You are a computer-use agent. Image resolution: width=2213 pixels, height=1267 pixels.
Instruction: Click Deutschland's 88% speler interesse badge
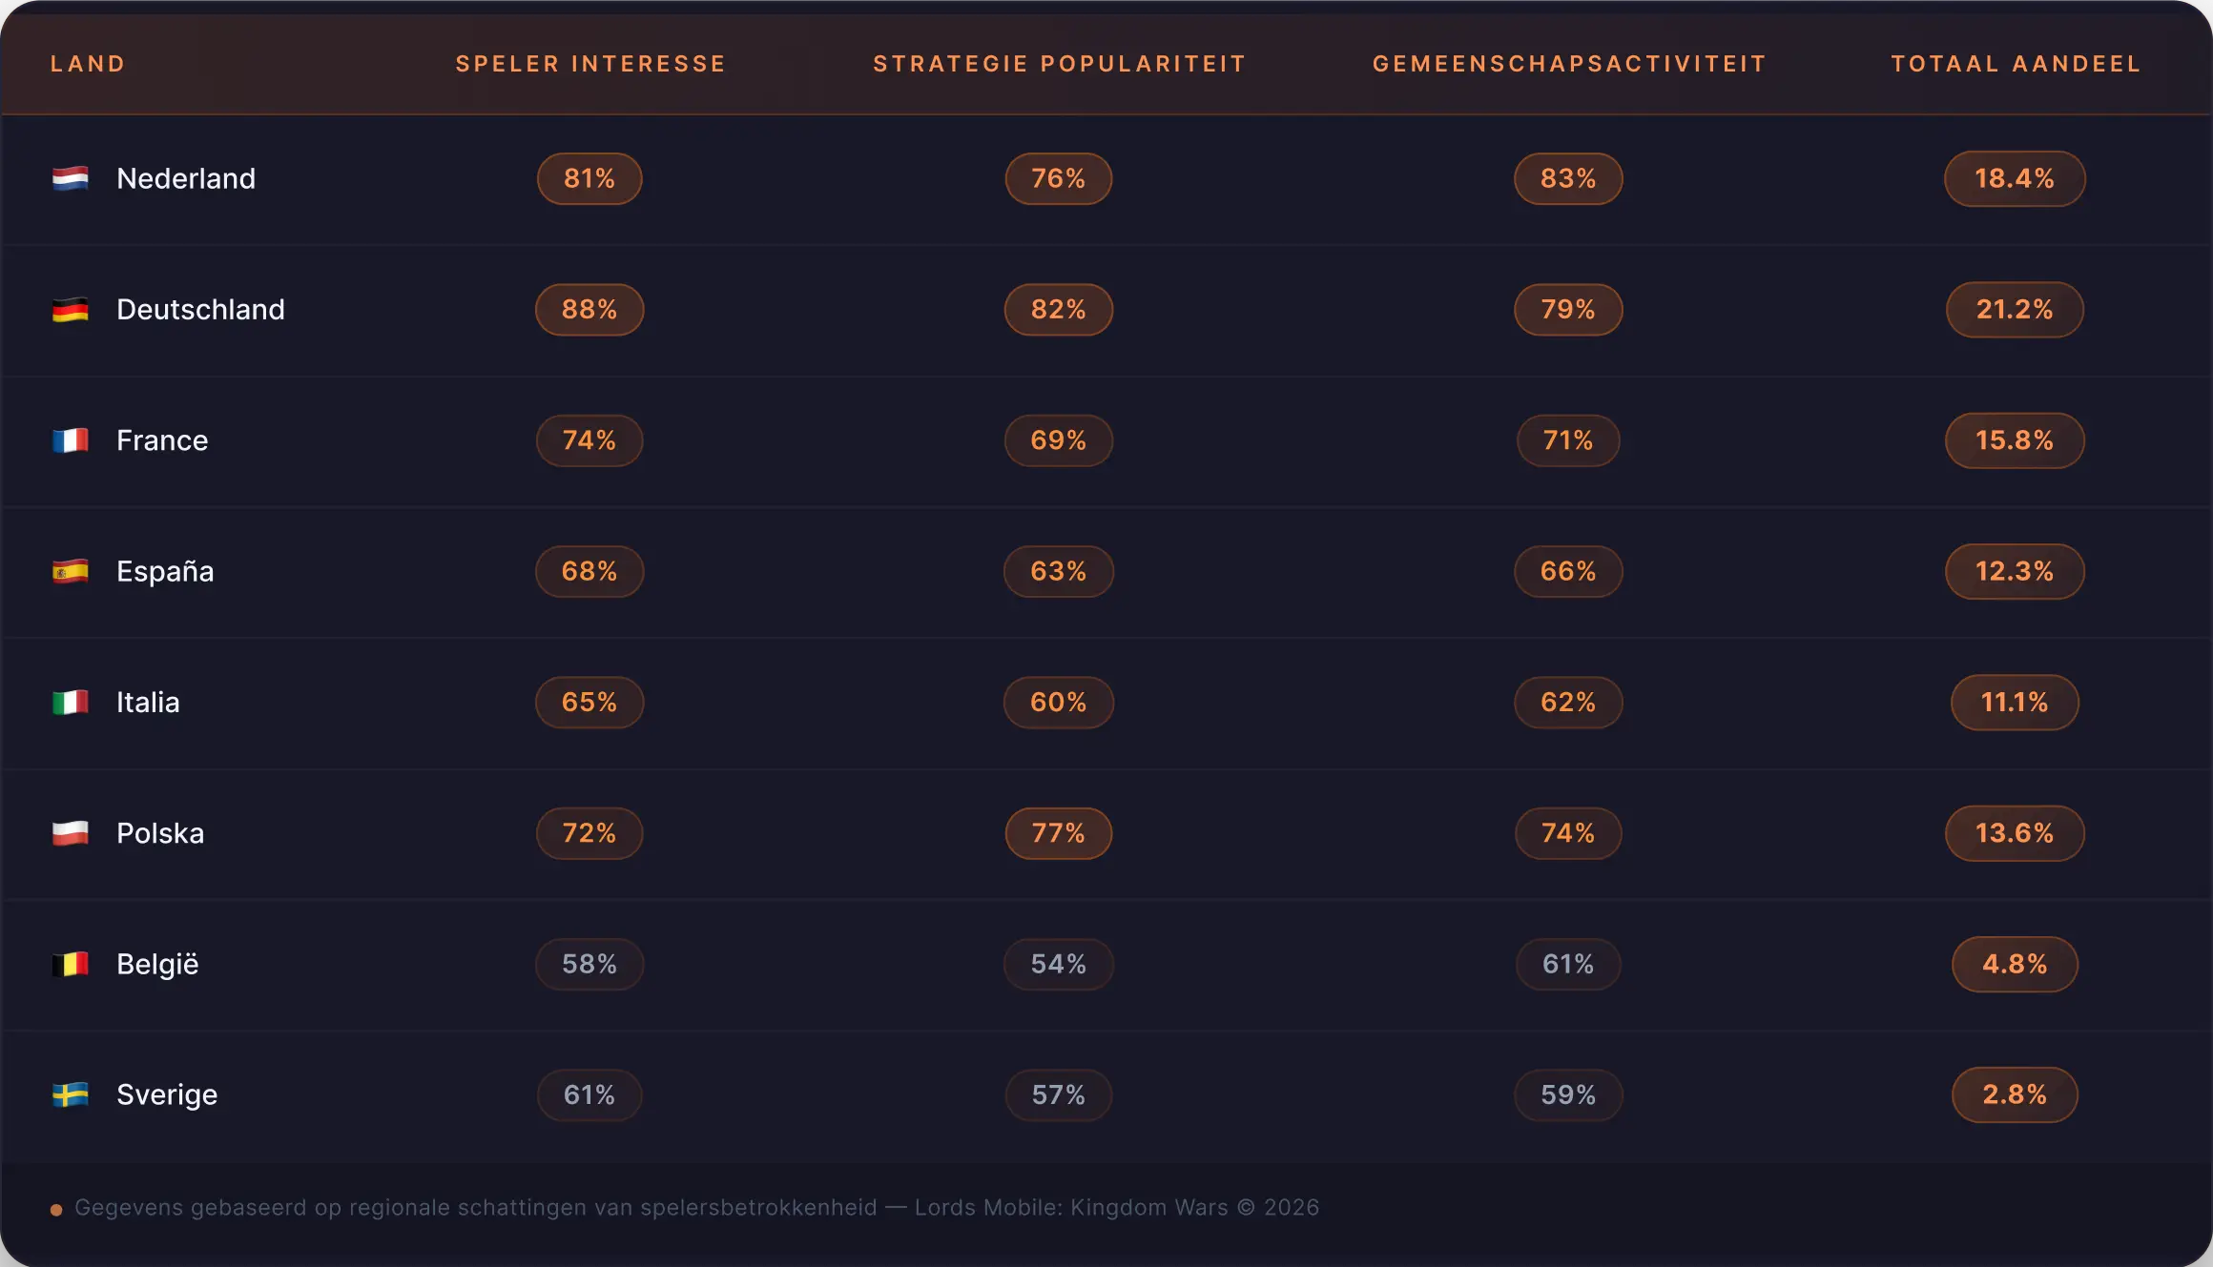[x=589, y=310]
